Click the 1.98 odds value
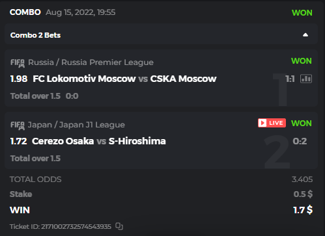Image resolution: width=325 pixels, height=236 pixels. click(x=19, y=79)
